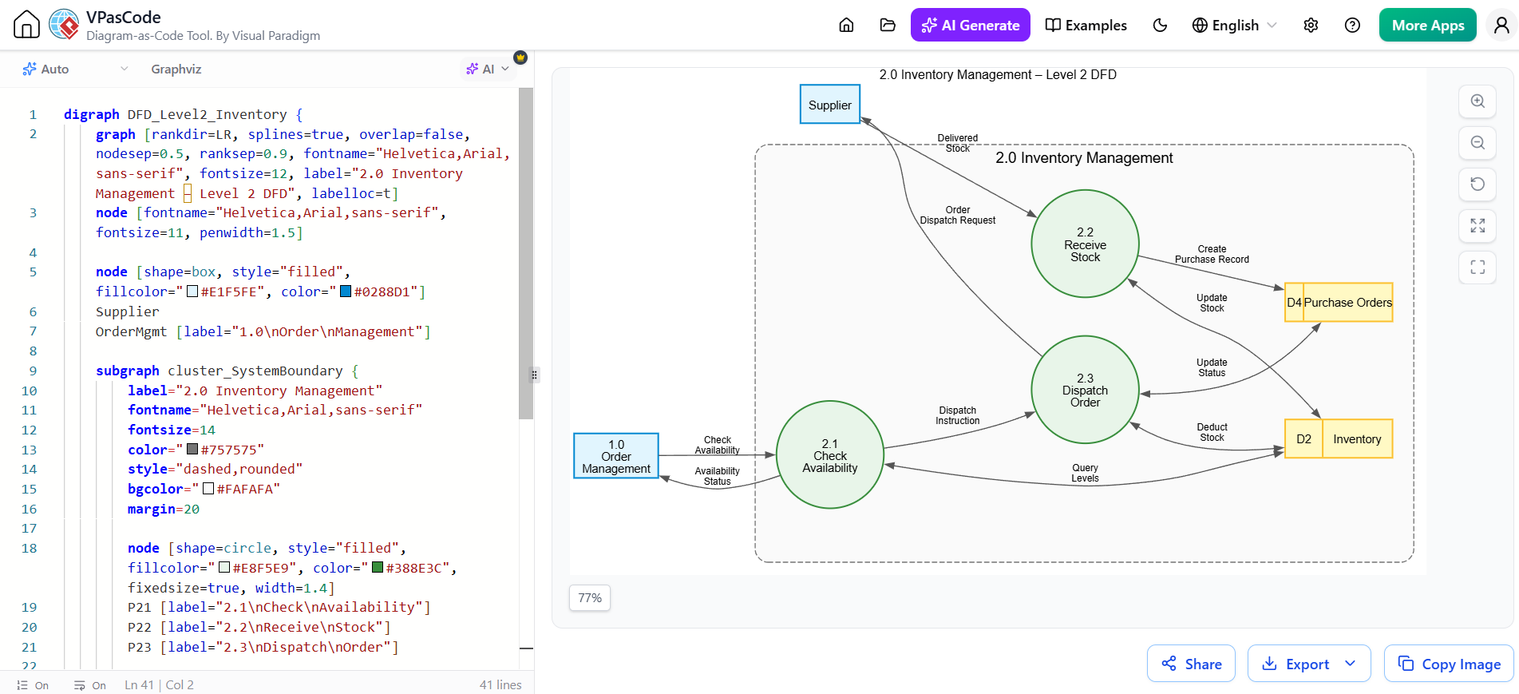This screenshot has height=694, width=1519.
Task: Click the #757575 color swatch in code
Action: tap(192, 449)
